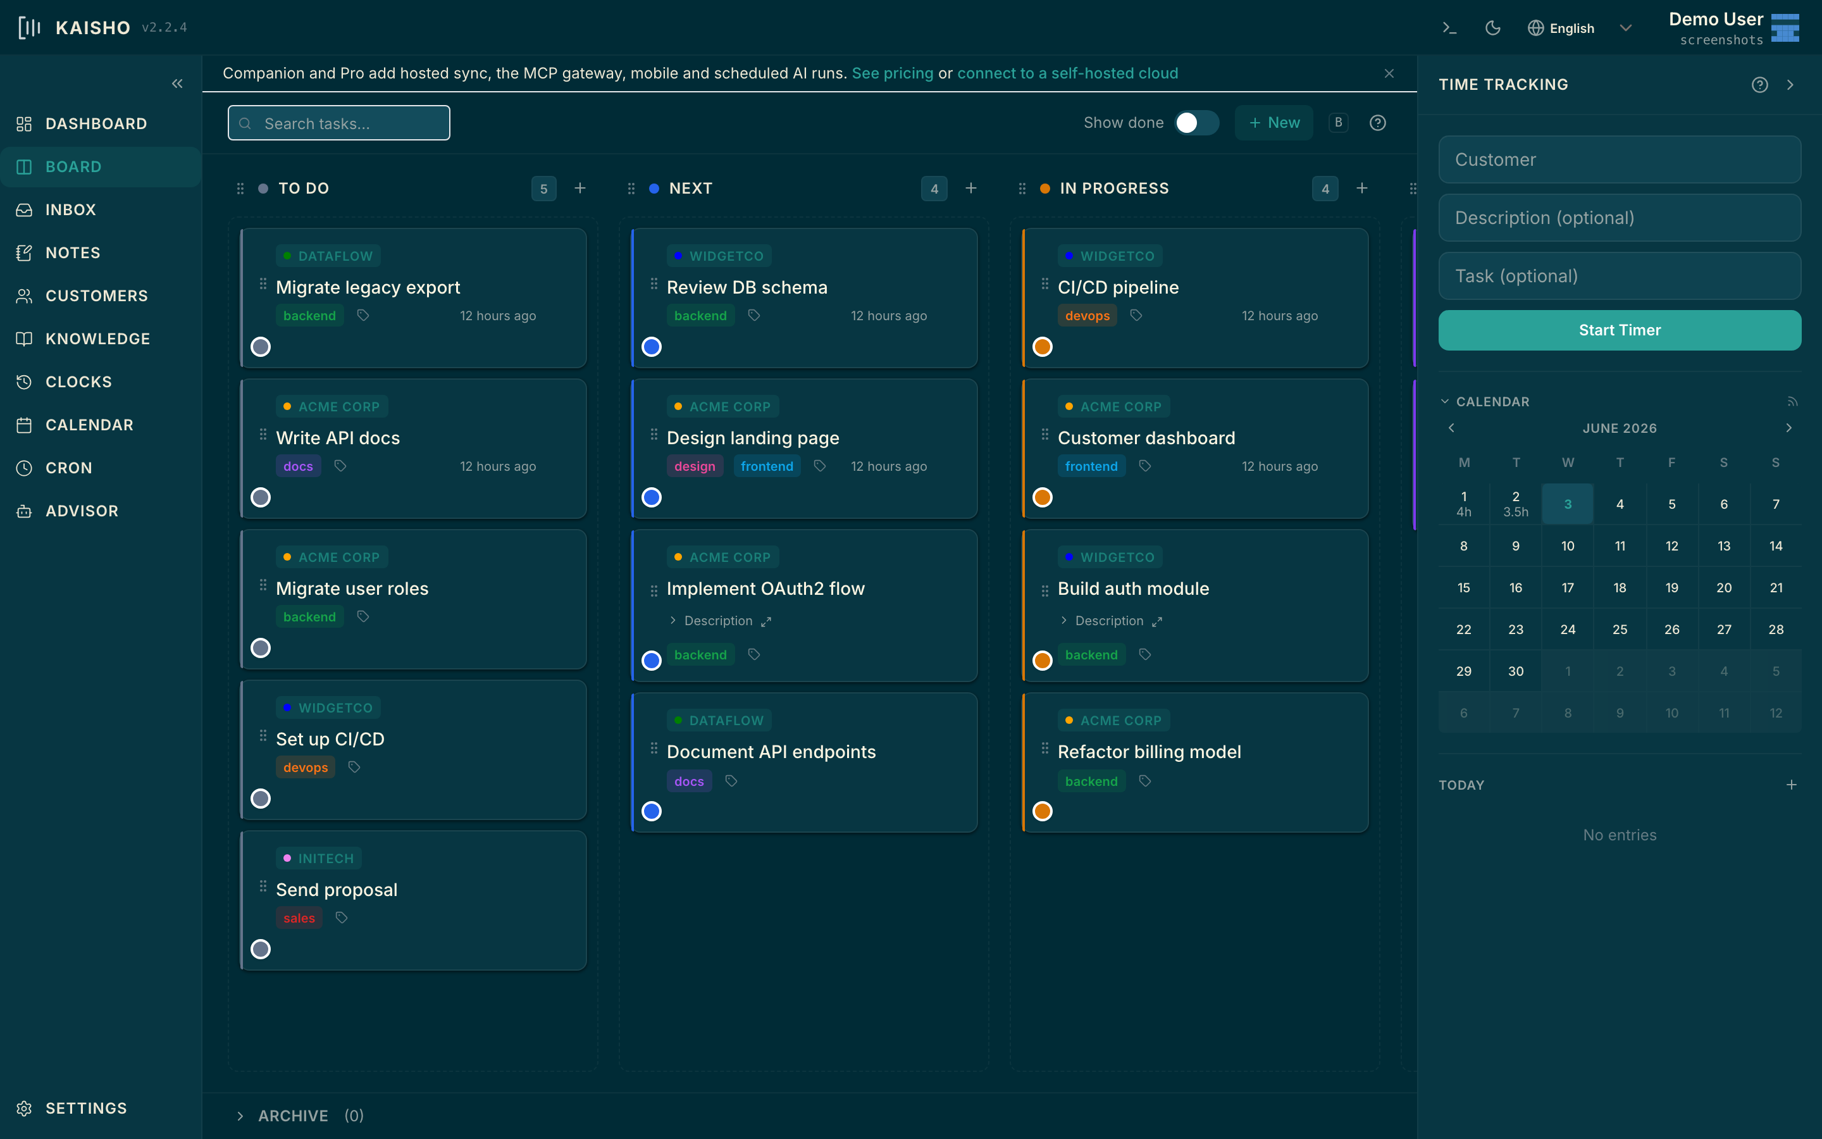This screenshot has height=1139, width=1822.
Task: Click the Customer input field
Action: 1620,159
